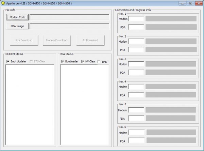Screen dimensions: 204x151
Task: Select the No. 6 PDA port field
Action: (x=136, y=140)
